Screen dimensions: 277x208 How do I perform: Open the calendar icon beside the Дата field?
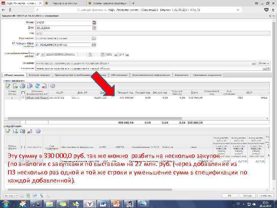pyautogui.click(x=94, y=28)
